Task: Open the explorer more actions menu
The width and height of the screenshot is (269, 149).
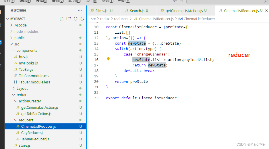Action: click(80, 11)
